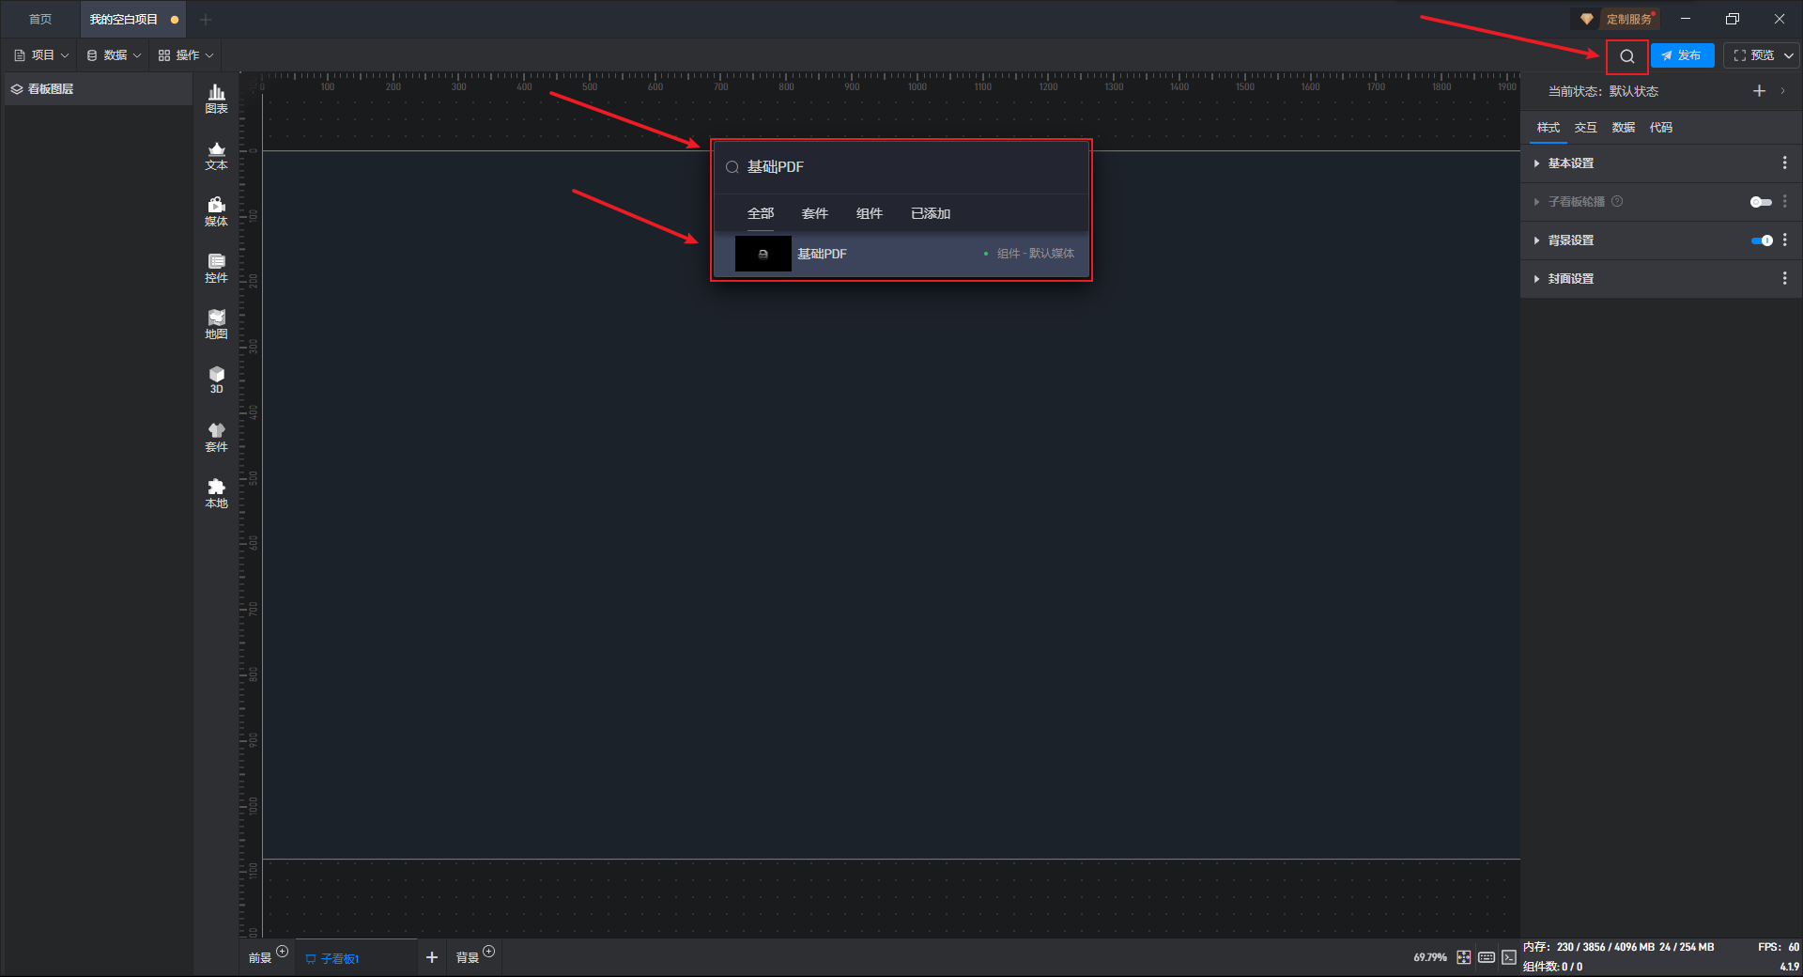
Task: Click the 预览 preview button
Action: click(1753, 55)
